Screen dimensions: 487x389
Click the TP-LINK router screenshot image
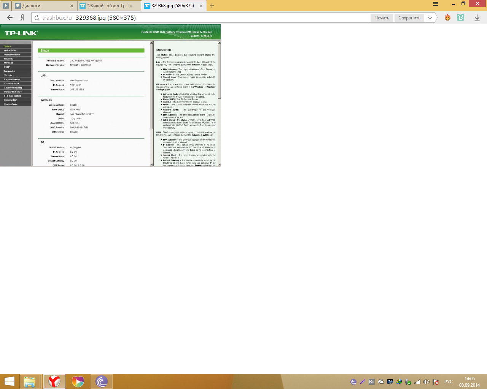tap(110, 95)
